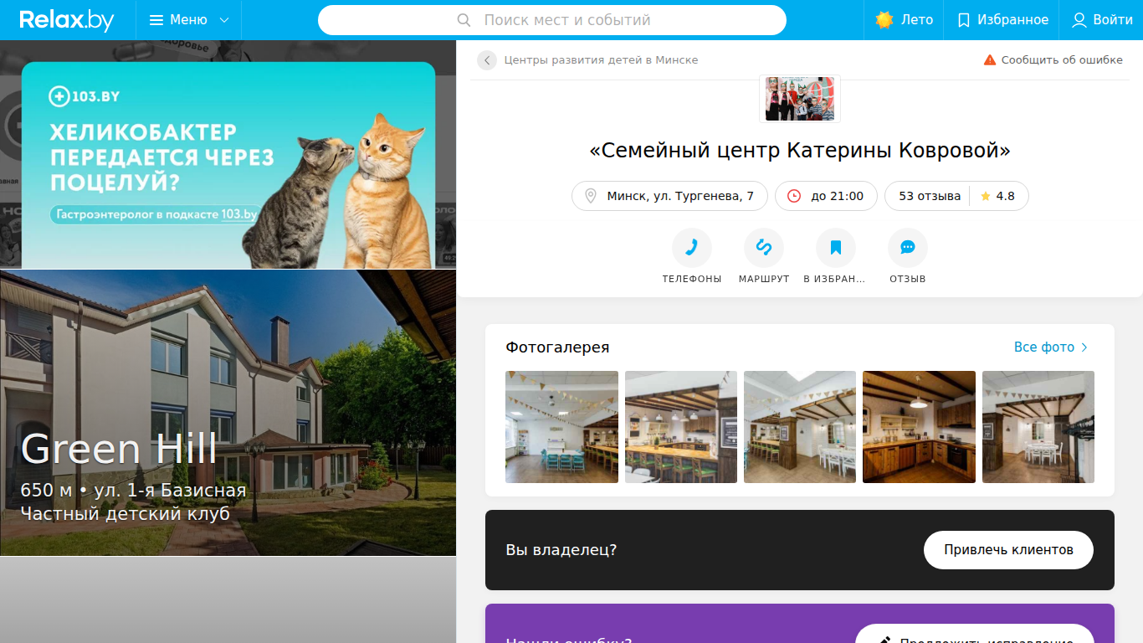Open the Green Hill club card
The height and width of the screenshot is (643, 1143).
coord(228,413)
